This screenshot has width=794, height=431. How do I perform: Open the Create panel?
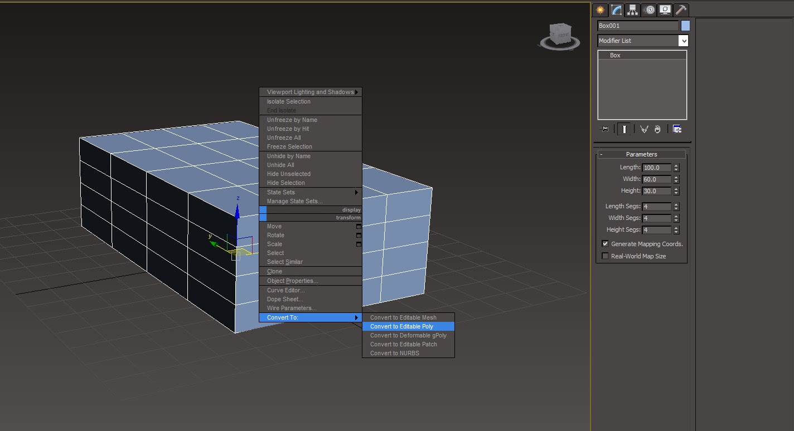[599, 10]
